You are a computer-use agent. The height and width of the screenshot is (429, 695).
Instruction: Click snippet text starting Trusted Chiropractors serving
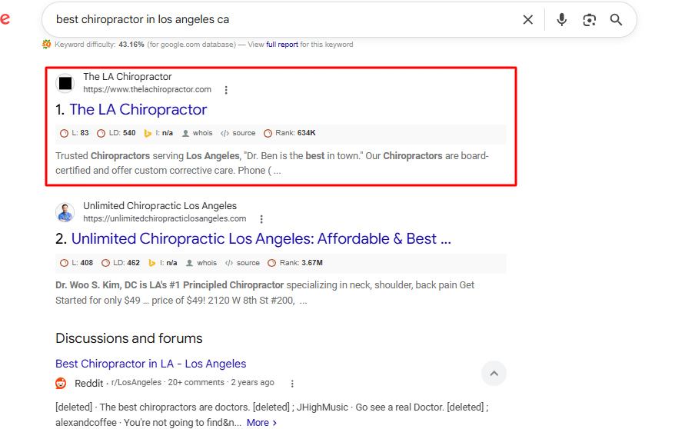tap(271, 163)
